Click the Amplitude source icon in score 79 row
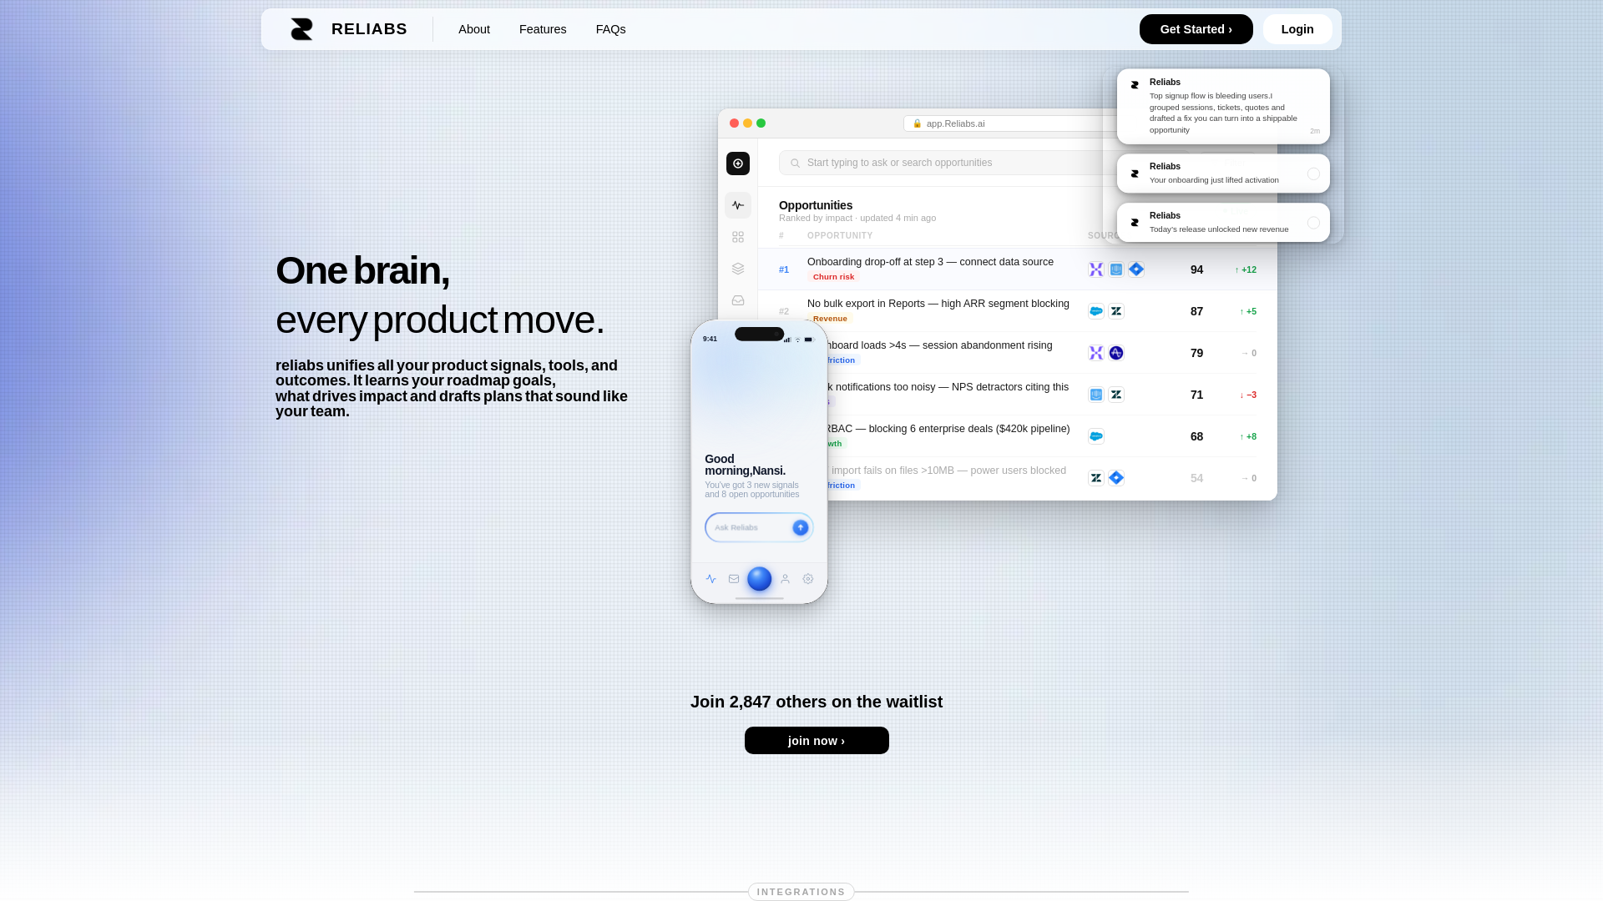Screen dimensions: 1603x901 (1116, 353)
